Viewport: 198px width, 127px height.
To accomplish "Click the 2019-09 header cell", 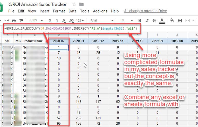I will coord(157,41).
